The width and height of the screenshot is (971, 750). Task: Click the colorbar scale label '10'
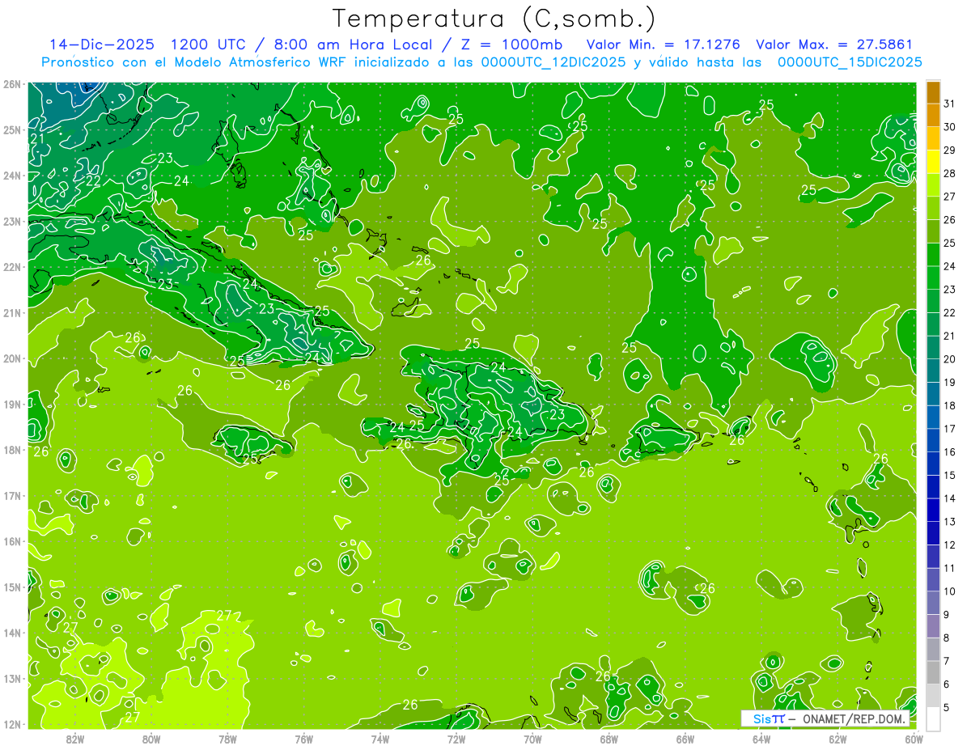(950, 591)
